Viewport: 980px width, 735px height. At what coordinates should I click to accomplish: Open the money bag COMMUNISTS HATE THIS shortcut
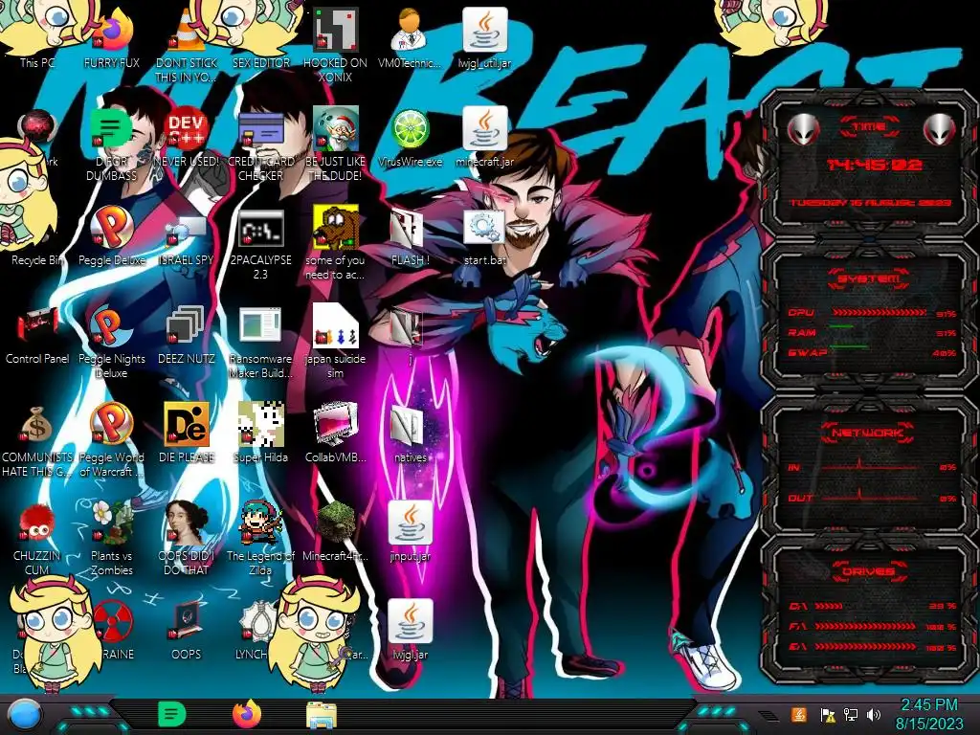pos(37,440)
